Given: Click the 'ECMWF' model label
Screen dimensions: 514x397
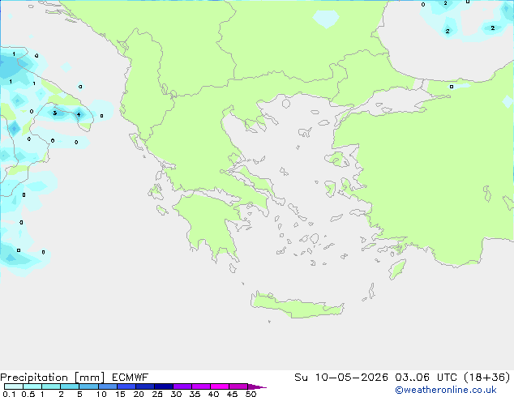Looking at the screenshot, I should coord(131,378).
